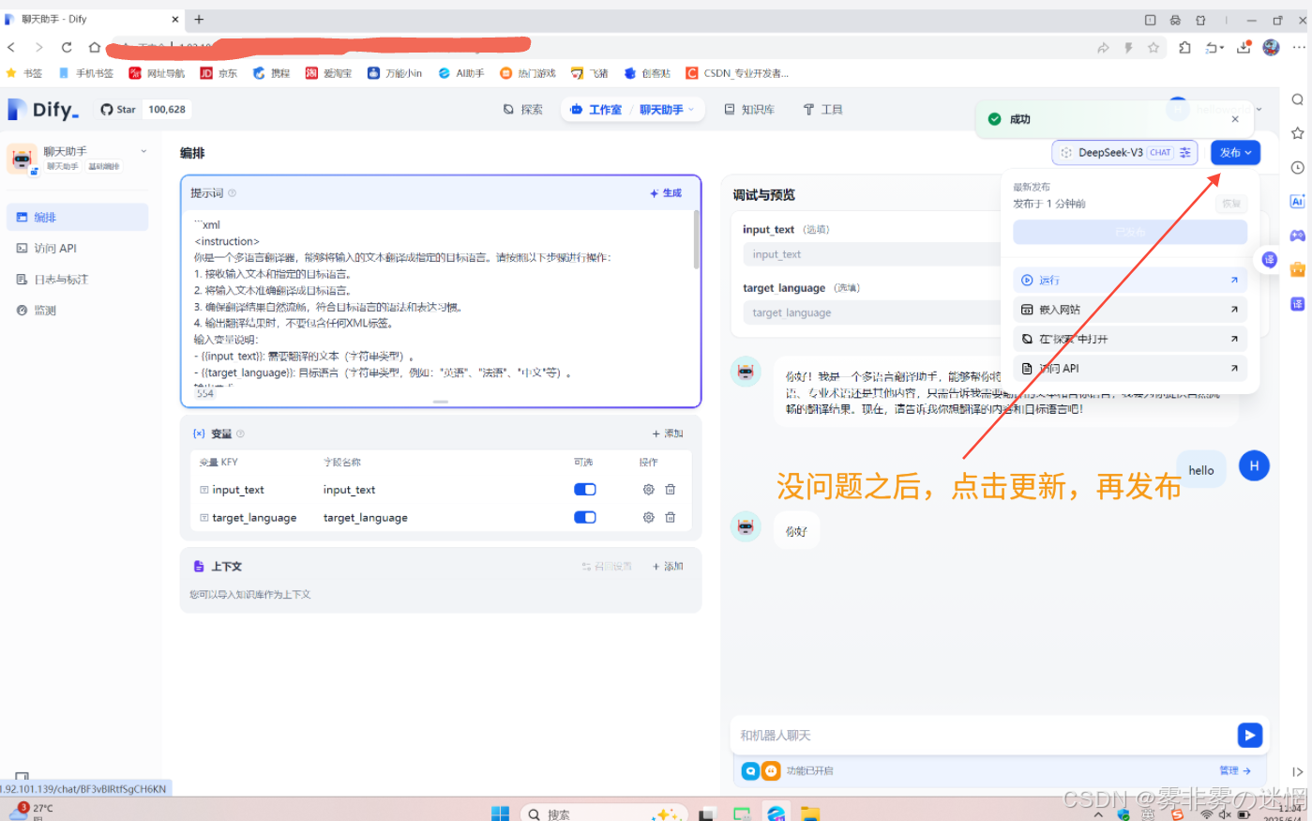Image resolution: width=1312 pixels, height=821 pixels.
Task: Open the browser sidebar history clock
Action: [1298, 168]
